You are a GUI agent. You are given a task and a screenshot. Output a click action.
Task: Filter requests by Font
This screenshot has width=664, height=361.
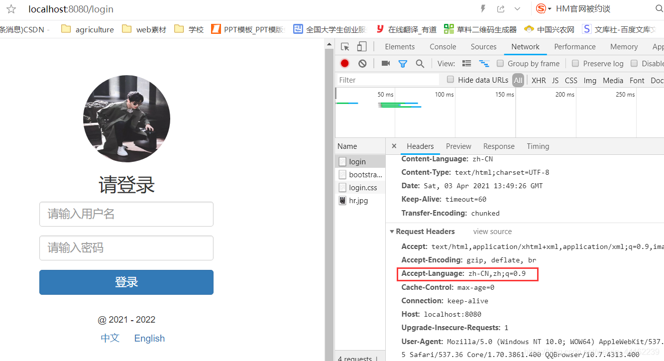click(637, 80)
